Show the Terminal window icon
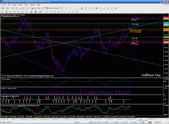 pyautogui.click(x=24, y=8)
